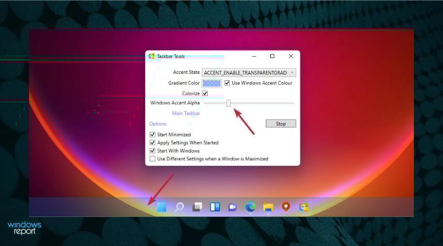Image resolution: width=443 pixels, height=246 pixels.
Task: Close the Taskbar Tools window
Action: (291, 56)
